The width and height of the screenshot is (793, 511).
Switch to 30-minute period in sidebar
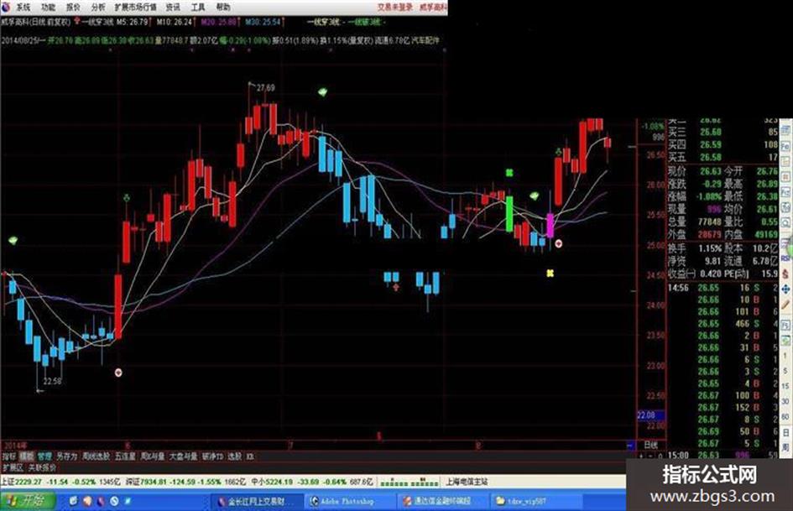pos(785,401)
